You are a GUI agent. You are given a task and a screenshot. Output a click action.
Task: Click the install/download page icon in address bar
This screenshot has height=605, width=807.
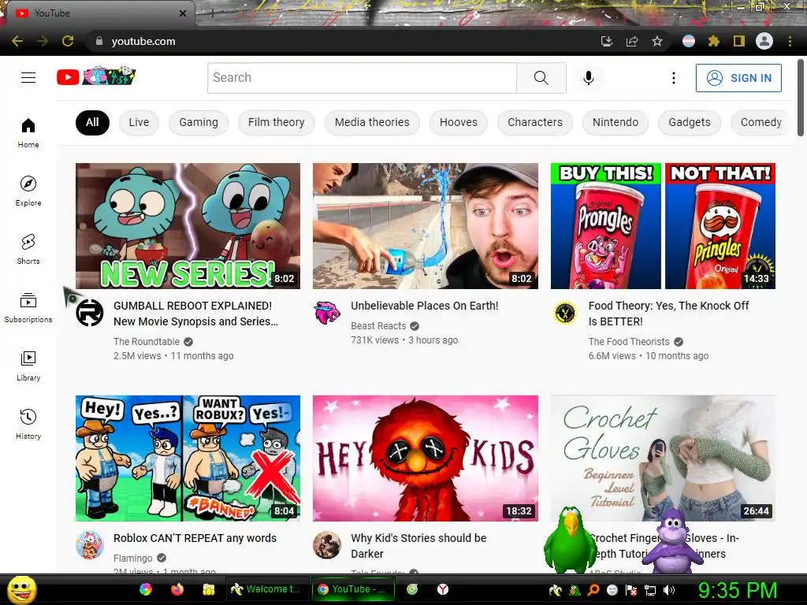point(607,41)
